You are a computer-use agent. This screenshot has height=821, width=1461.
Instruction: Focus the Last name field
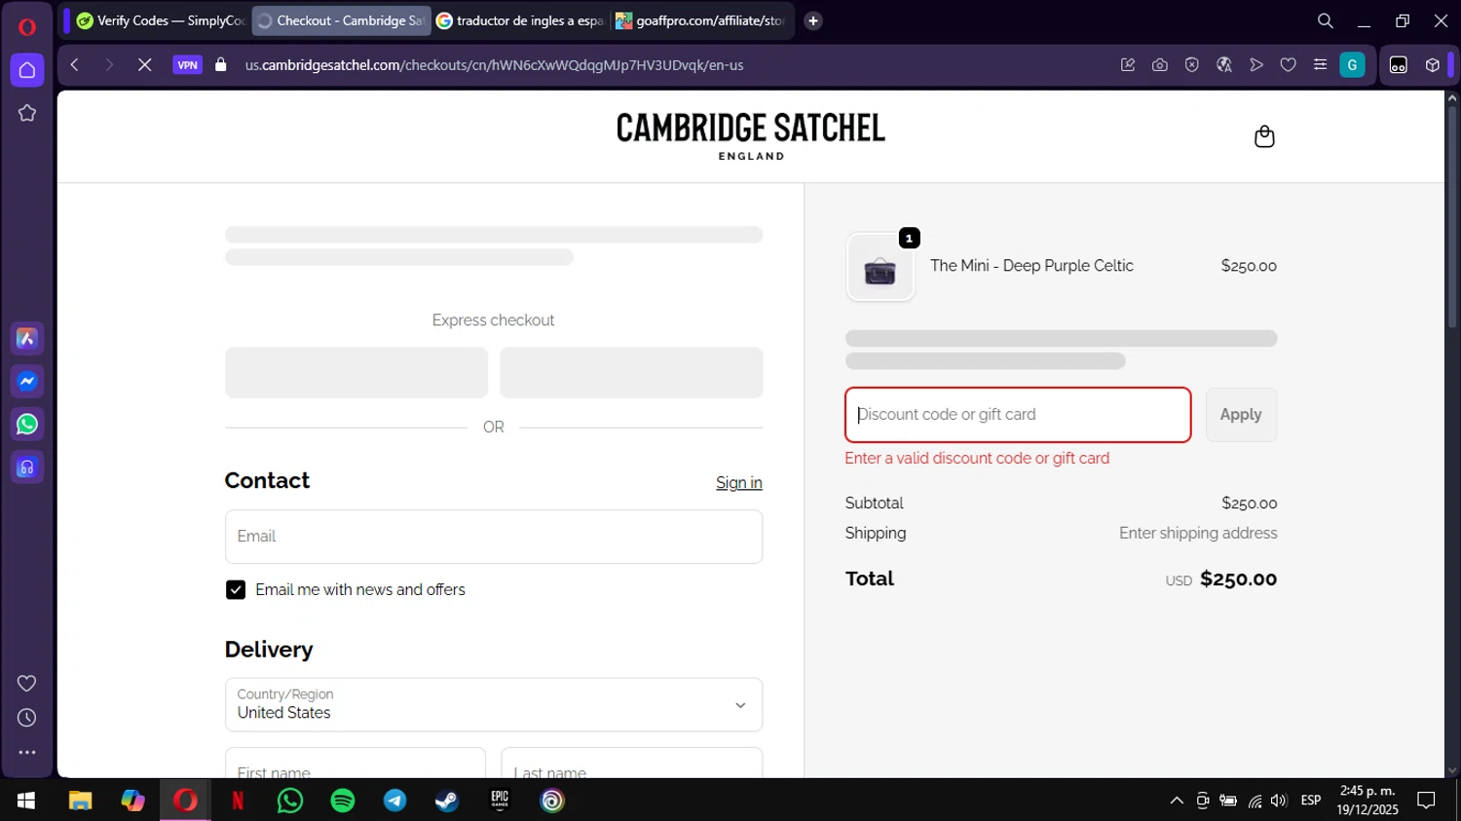(x=631, y=763)
